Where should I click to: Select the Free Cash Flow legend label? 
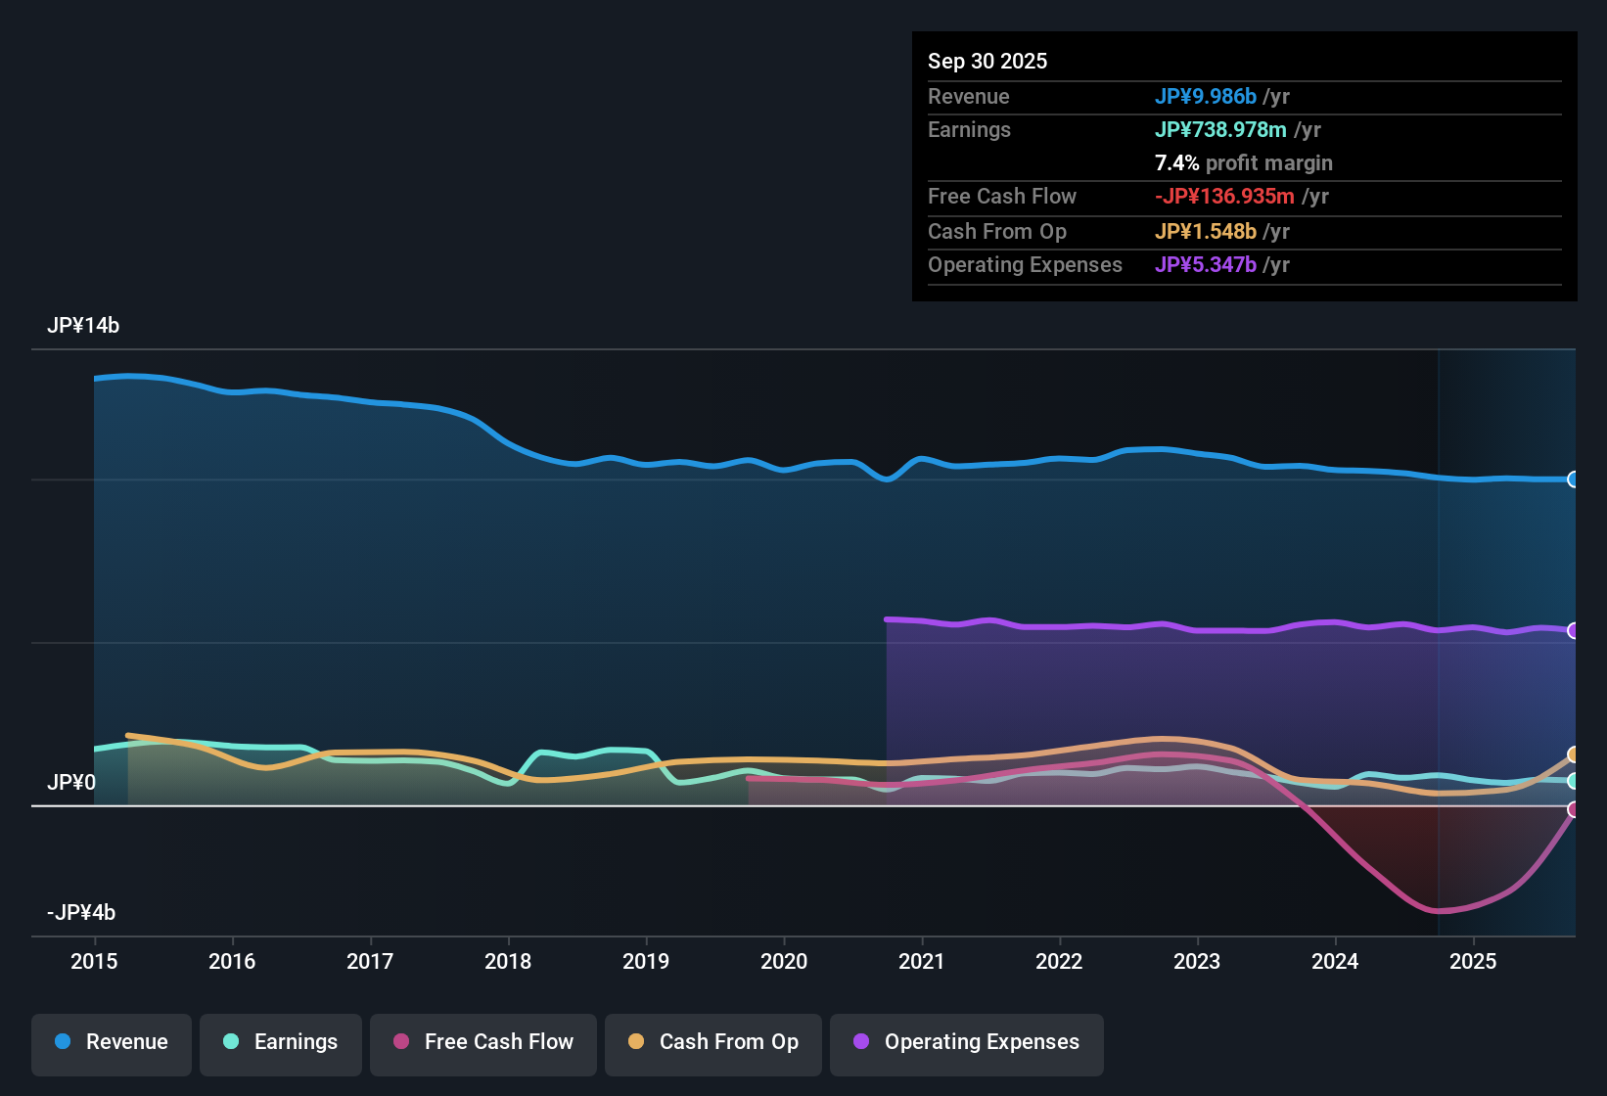[x=499, y=1042]
